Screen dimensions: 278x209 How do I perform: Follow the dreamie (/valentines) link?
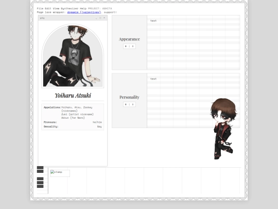(84, 12)
